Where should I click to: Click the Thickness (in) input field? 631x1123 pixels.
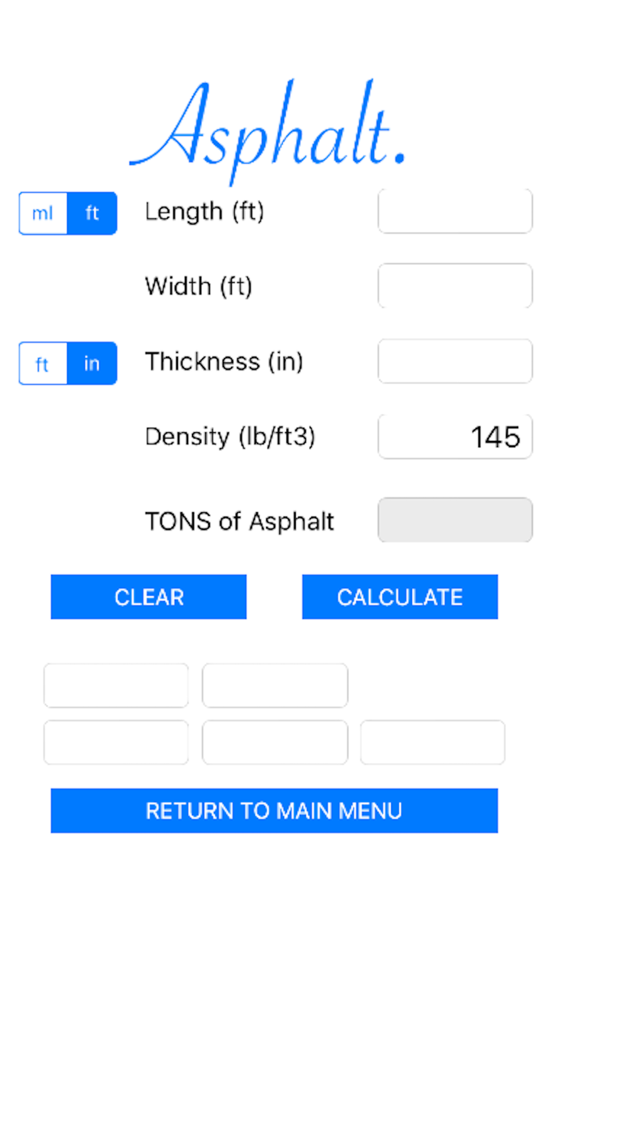[455, 361]
